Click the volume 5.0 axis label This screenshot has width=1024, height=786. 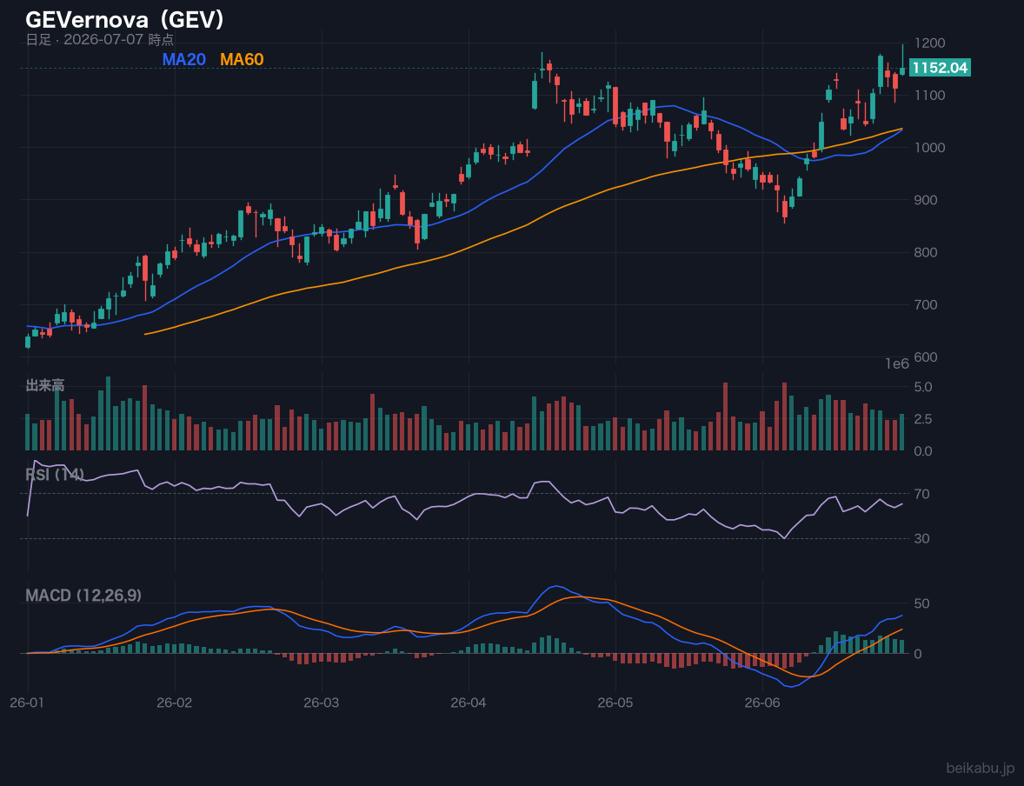(x=923, y=387)
